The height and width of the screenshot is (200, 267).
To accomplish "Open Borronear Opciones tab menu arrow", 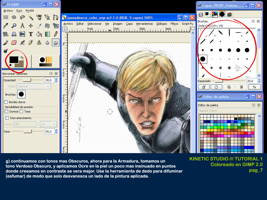I will [51, 74].
